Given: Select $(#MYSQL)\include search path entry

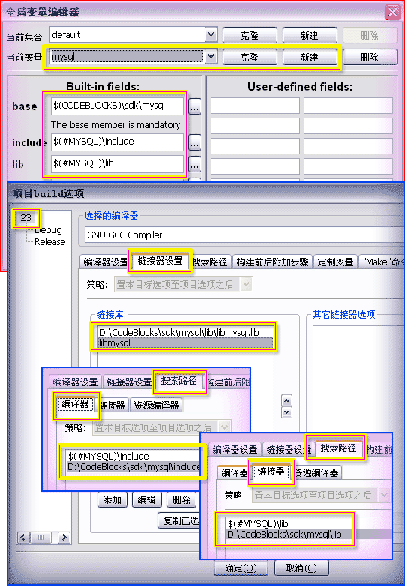Looking at the screenshot, I should click(x=133, y=457).
